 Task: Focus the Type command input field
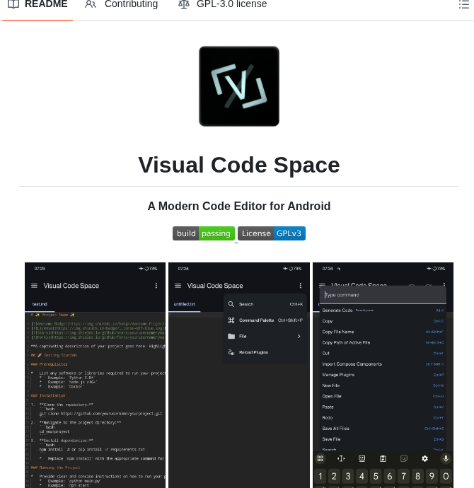(383, 295)
